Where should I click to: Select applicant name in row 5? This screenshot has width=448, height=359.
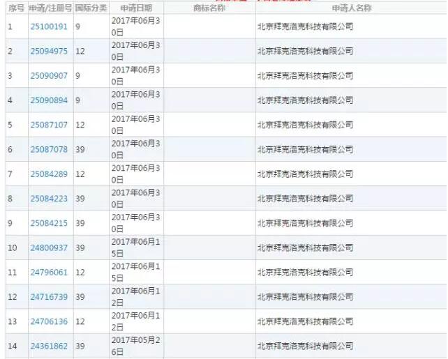[x=306, y=125]
